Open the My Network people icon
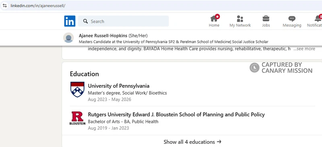The image size is (322, 147). tap(240, 19)
